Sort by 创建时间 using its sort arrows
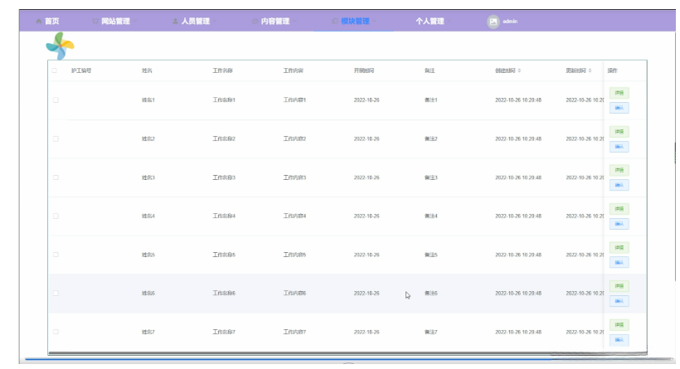The width and height of the screenshot is (680, 369). (519, 70)
